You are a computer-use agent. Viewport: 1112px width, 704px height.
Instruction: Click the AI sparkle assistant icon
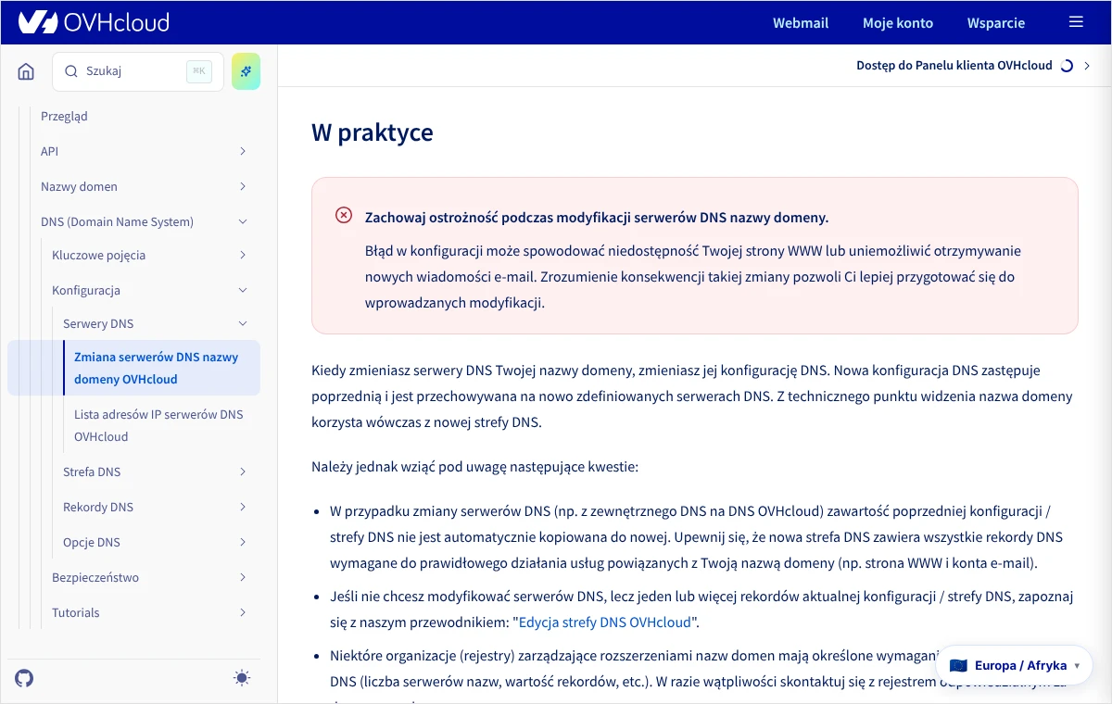coord(246,71)
